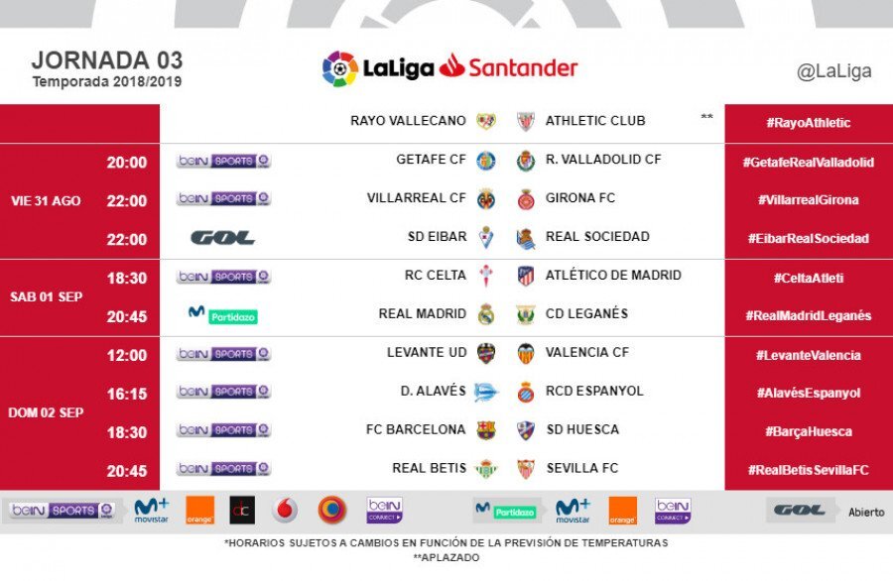Click the GOL channel logo beside Eibar match

222,238
